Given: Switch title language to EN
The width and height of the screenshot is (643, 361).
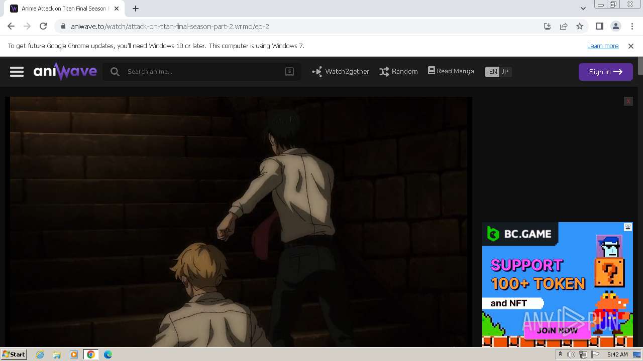Looking at the screenshot, I should [x=493, y=72].
